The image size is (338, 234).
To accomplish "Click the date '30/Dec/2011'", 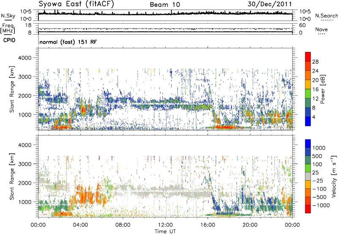I will 270,4.
